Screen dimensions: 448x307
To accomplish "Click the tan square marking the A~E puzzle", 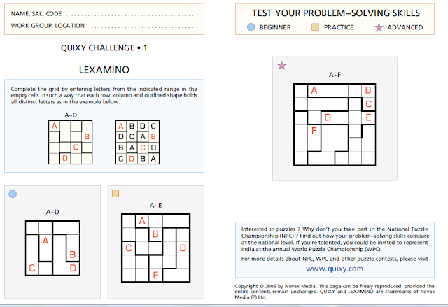I will 116,194.
